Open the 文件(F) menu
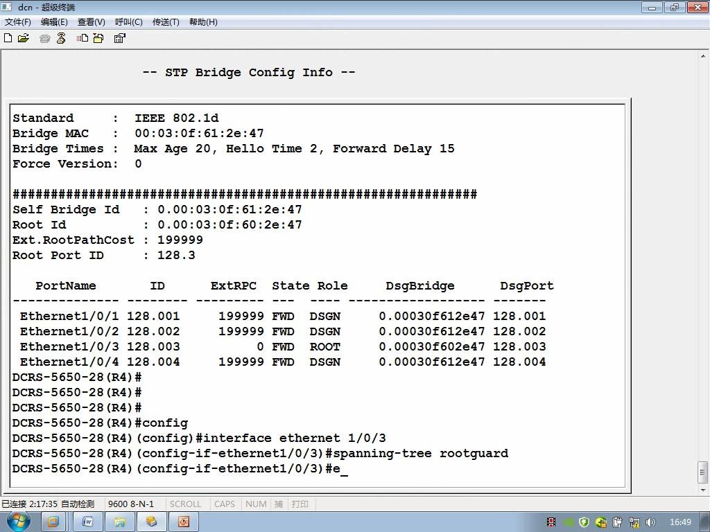The image size is (710, 532). [17, 22]
